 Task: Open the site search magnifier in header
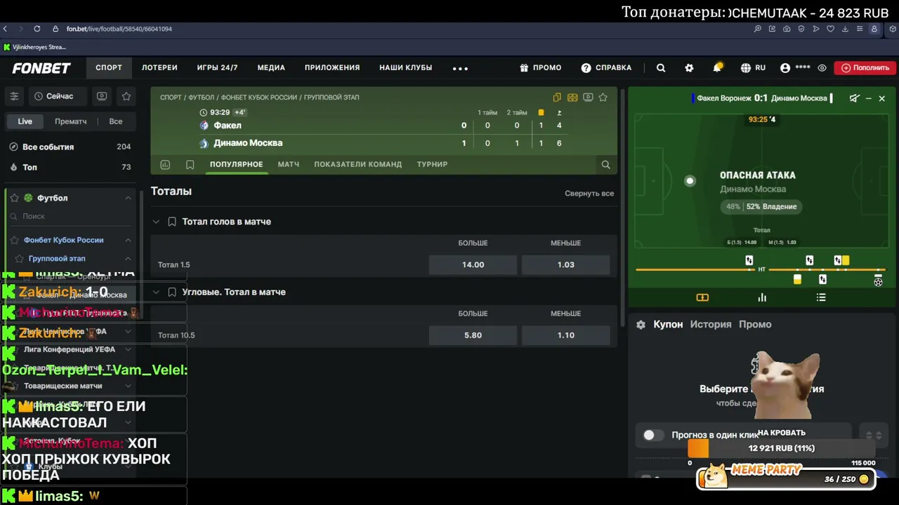click(661, 68)
